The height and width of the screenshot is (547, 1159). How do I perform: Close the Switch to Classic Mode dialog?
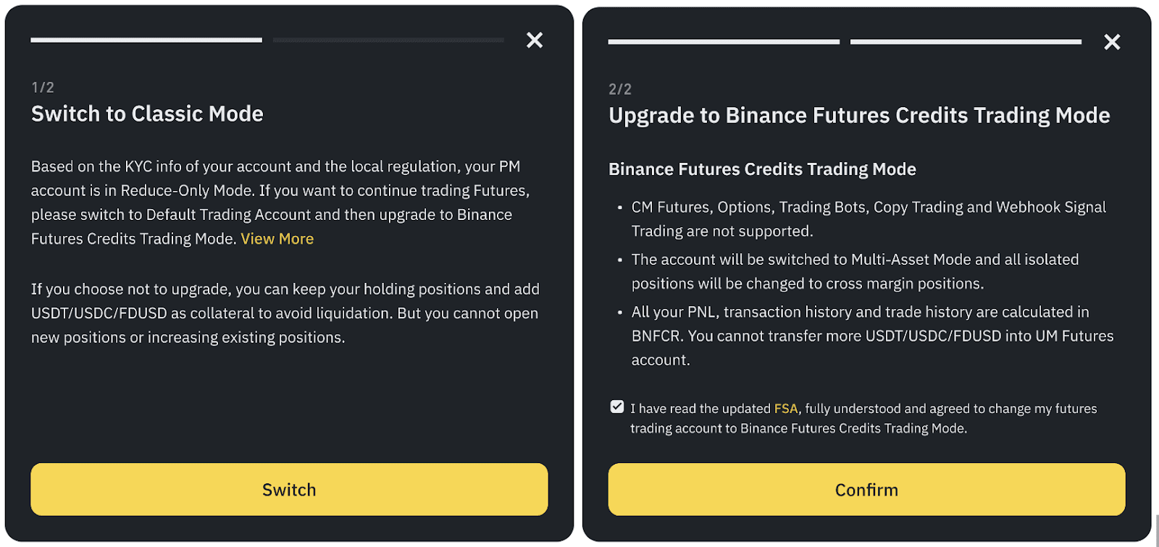[x=535, y=41]
